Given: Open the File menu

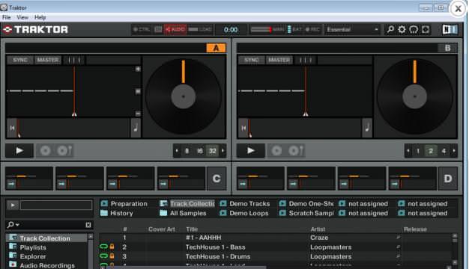Looking at the screenshot, I should click(7, 17).
